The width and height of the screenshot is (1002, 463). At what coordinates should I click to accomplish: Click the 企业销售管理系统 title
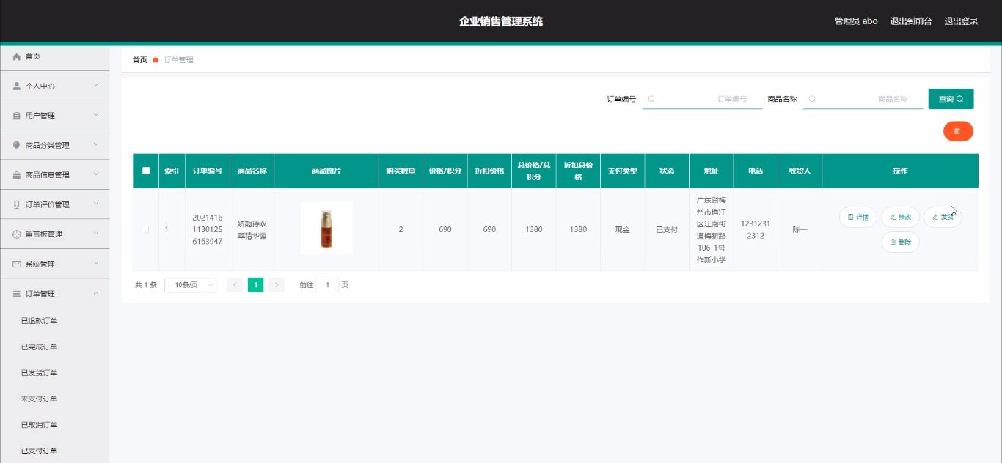[x=501, y=21]
